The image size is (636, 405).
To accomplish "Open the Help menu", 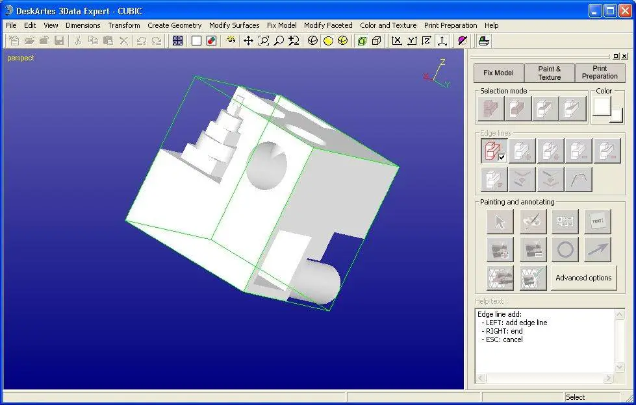I will click(x=491, y=25).
